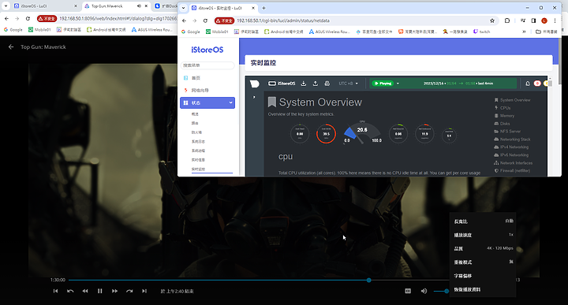Select 实时监控 realtime monitor submenu item
The height and width of the screenshot is (305, 568).
[x=198, y=169]
